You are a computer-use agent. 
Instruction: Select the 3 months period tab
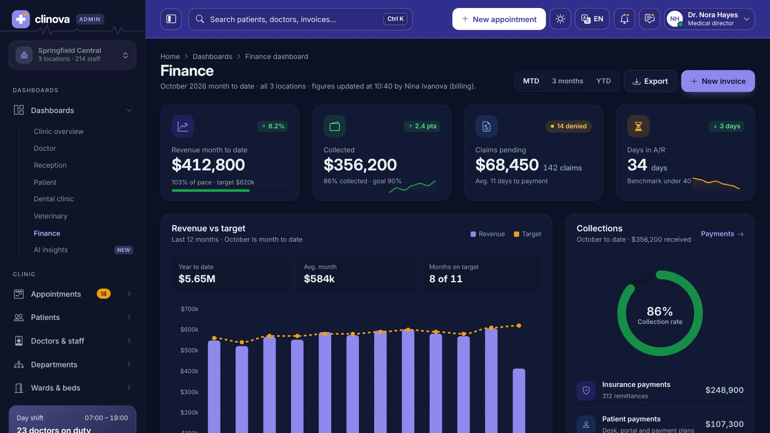click(567, 81)
